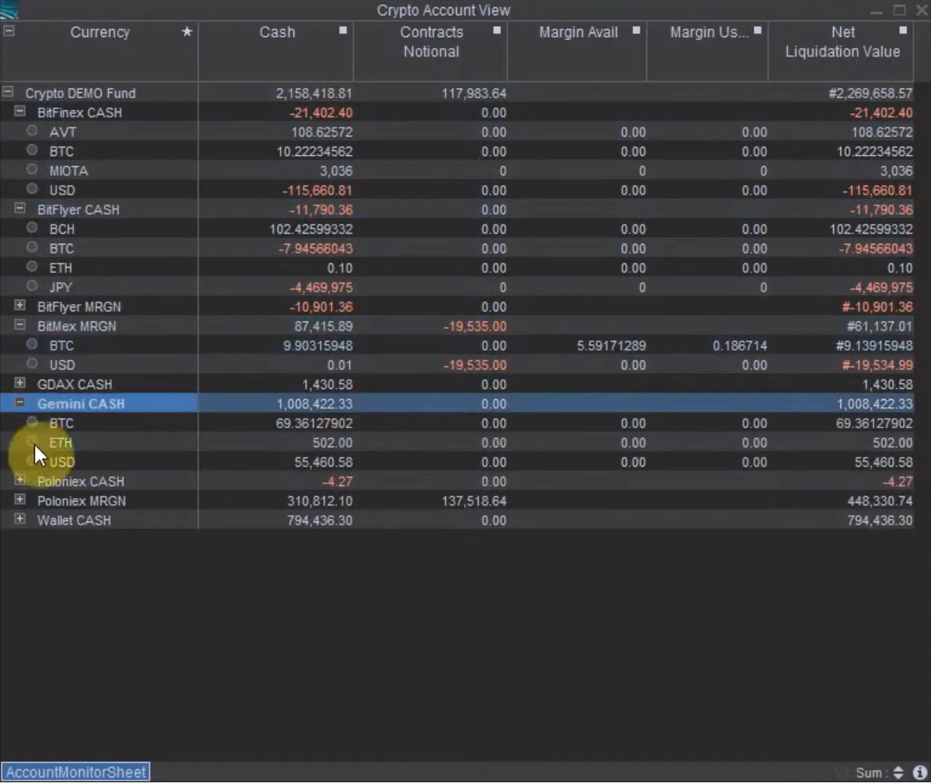Switch to the AccountMonitorSheet tab

click(75, 772)
